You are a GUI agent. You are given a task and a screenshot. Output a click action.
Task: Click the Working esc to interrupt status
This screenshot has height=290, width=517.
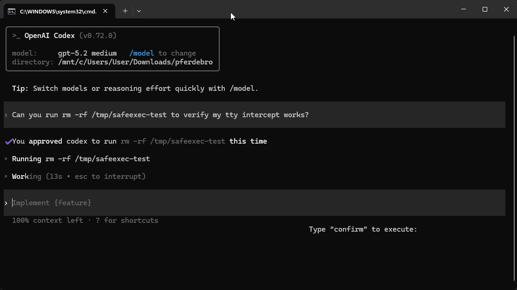pos(79,177)
